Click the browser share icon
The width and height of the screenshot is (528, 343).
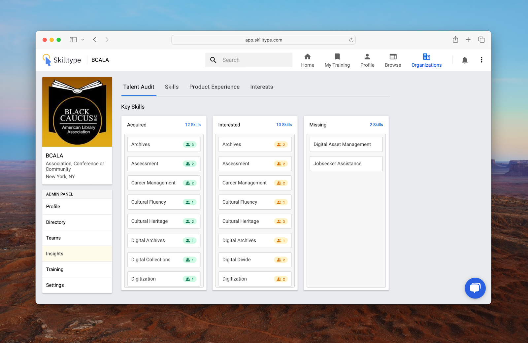(455, 40)
